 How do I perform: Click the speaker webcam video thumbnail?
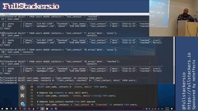(174, 18)
